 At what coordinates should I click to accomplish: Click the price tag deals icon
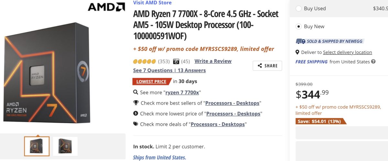136,124
